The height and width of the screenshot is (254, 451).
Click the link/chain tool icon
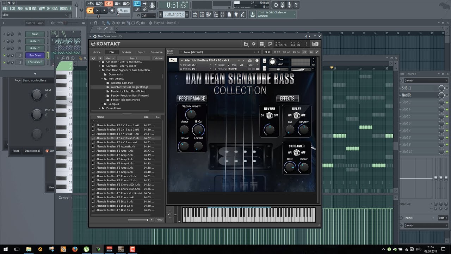click(145, 10)
